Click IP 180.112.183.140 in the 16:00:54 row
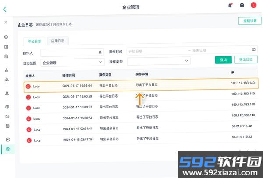Viewport: 263px width, 178px height. [243, 115]
